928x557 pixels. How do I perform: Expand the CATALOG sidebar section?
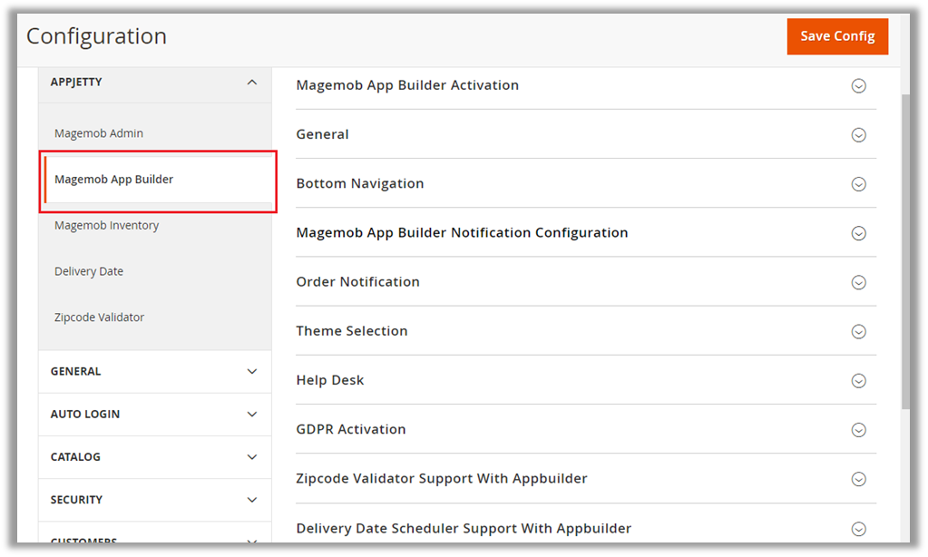point(251,457)
